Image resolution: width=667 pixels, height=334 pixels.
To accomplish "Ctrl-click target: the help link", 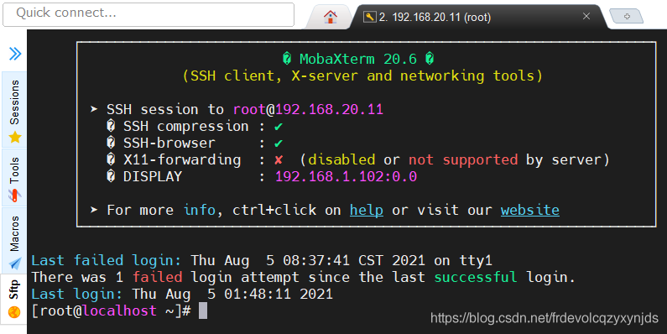I will coord(367,210).
